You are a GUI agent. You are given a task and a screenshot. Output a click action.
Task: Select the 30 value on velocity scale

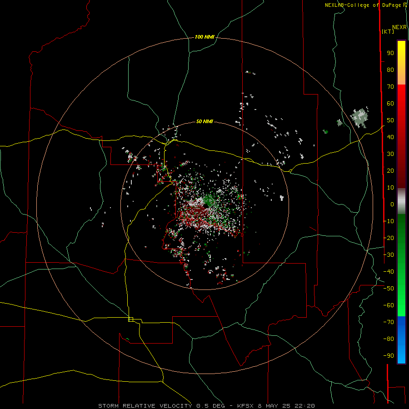pos(390,154)
